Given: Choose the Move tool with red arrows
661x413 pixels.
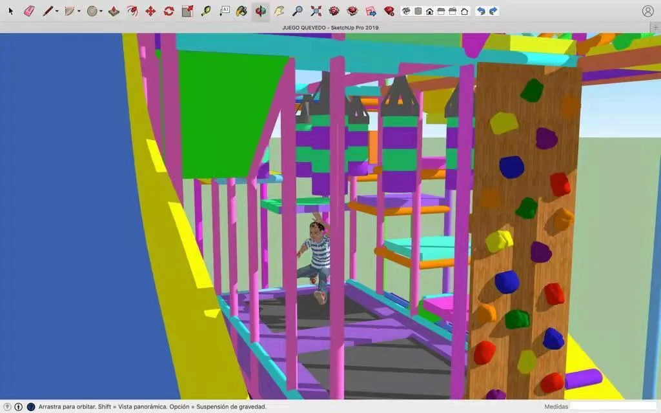Looking at the screenshot, I should click(150, 11).
